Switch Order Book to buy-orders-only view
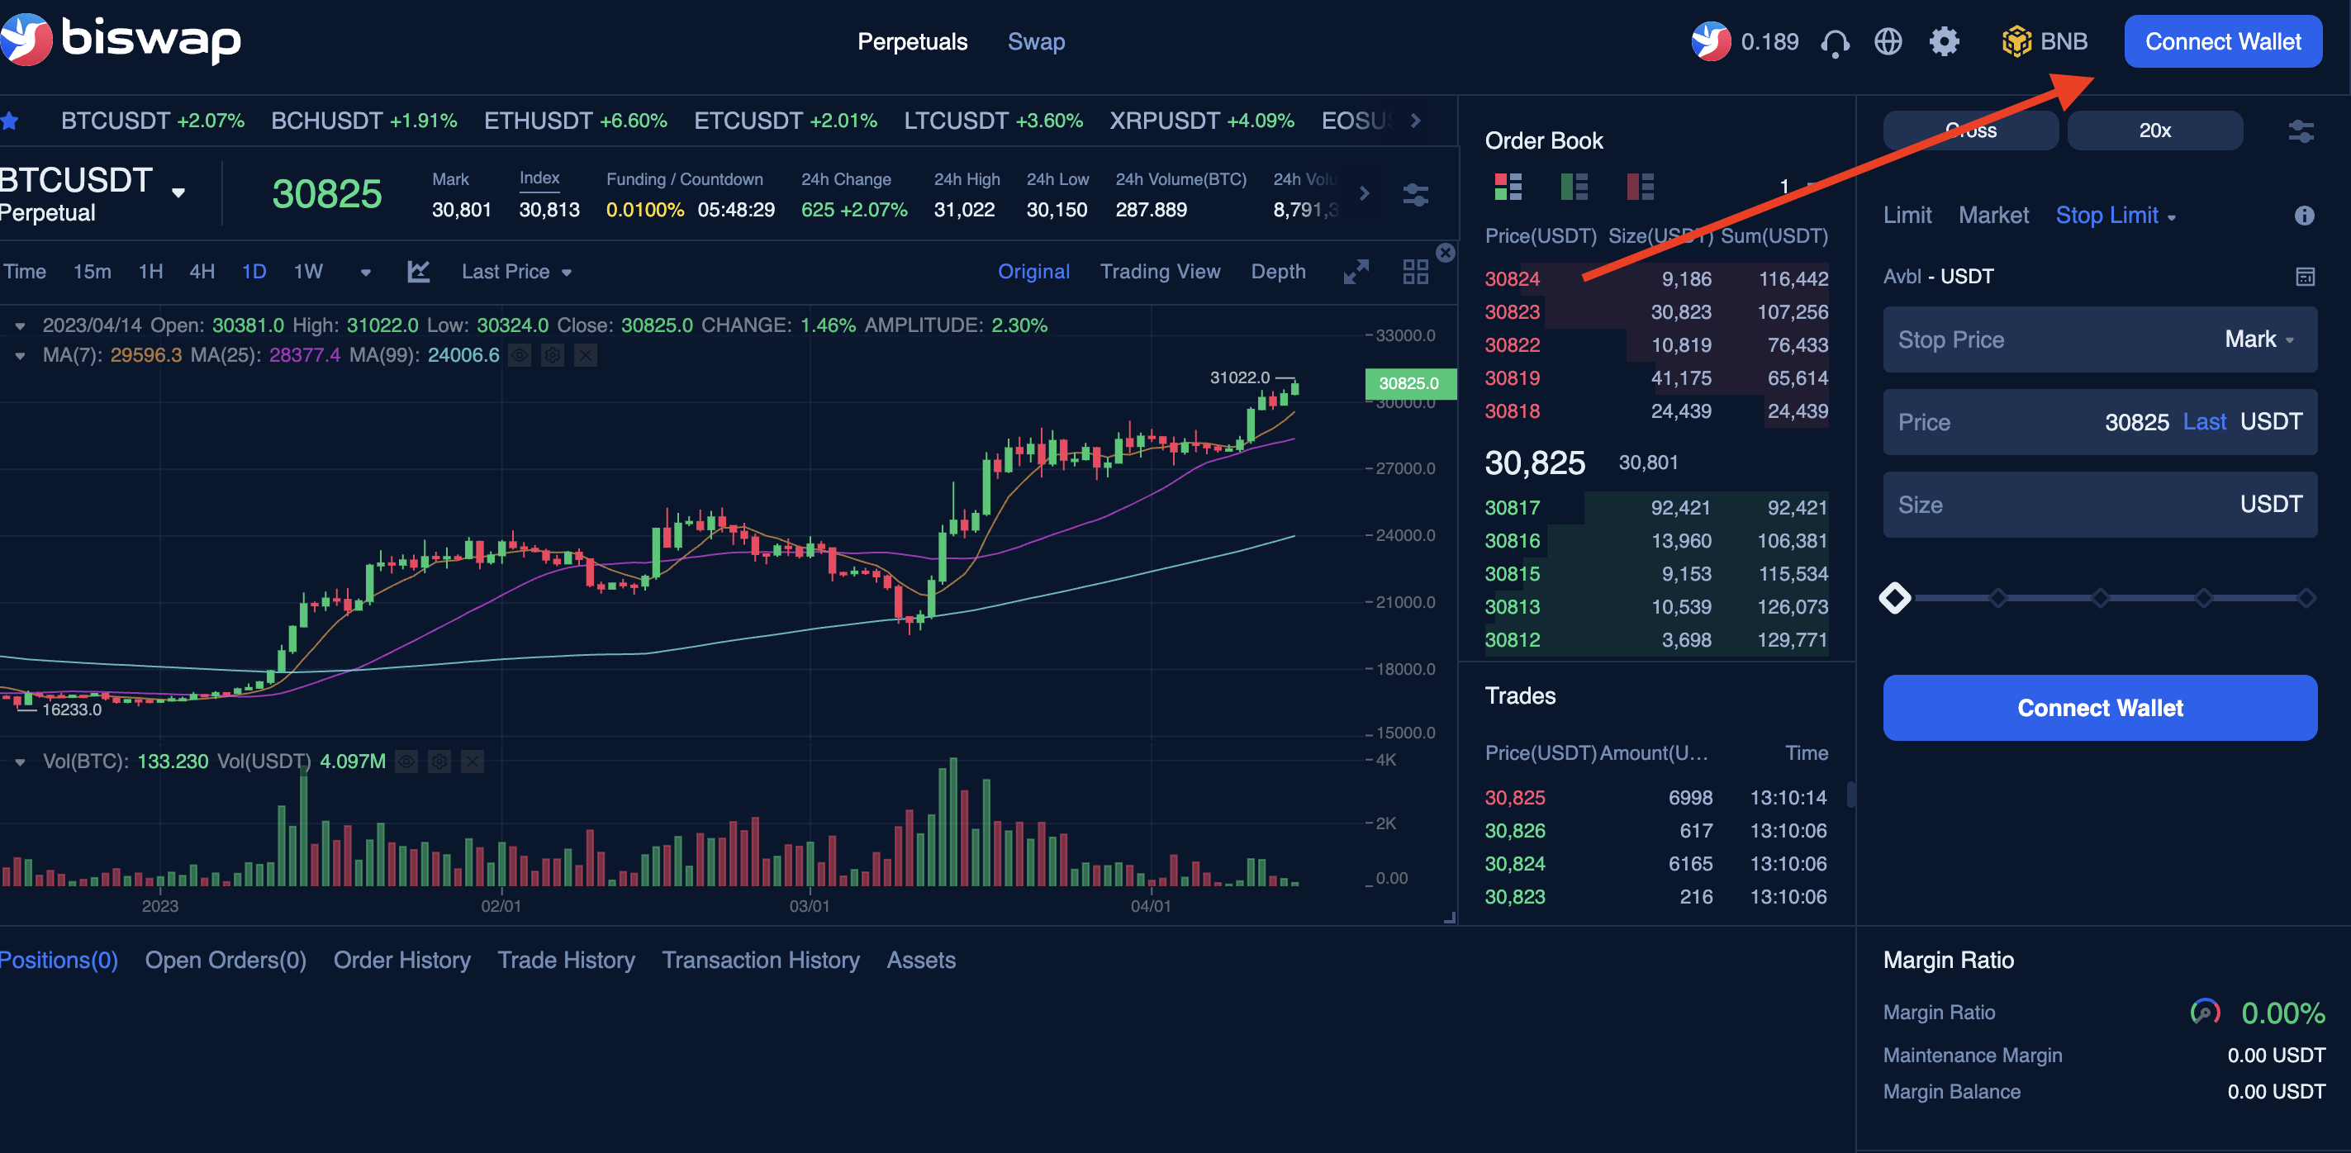Screen dimensions: 2351x1153 coord(1574,187)
